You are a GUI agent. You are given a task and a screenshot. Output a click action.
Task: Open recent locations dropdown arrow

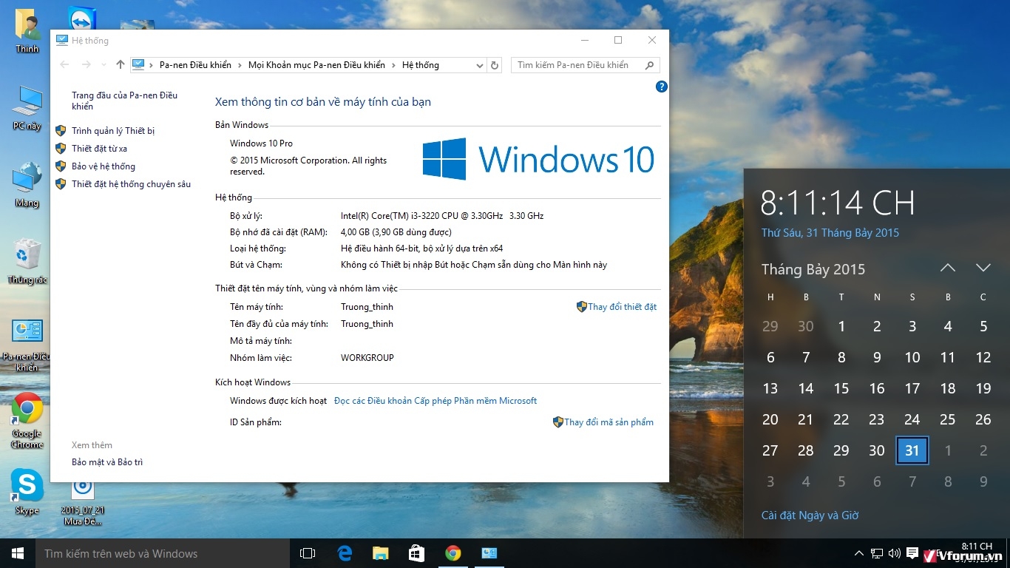click(104, 65)
